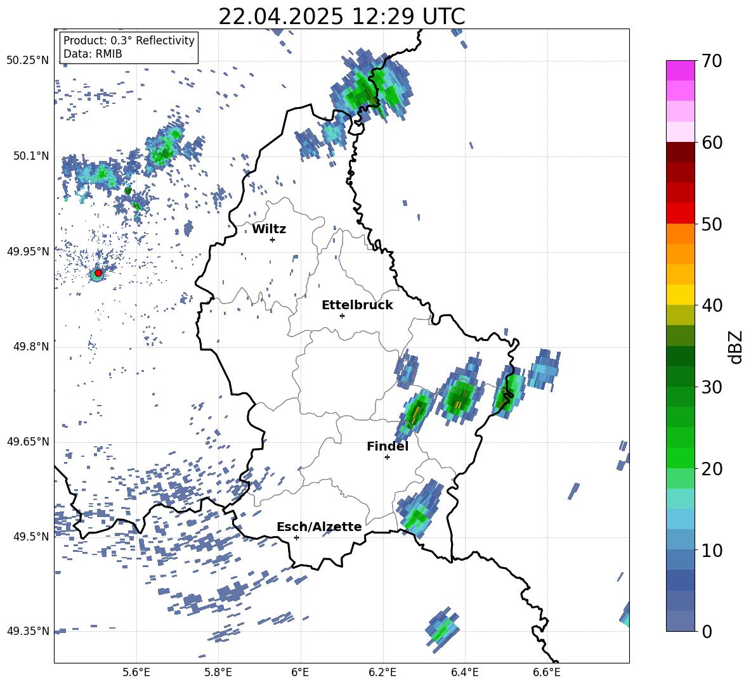Click the 49.65°N latitude label
The width and height of the screenshot is (751, 685).
point(28,442)
